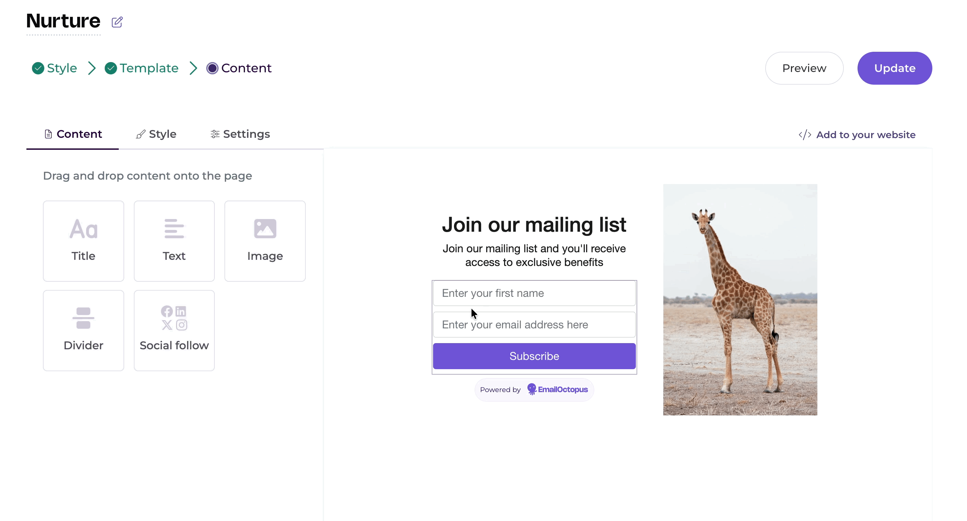Go to the Template step checkmark

tap(111, 68)
